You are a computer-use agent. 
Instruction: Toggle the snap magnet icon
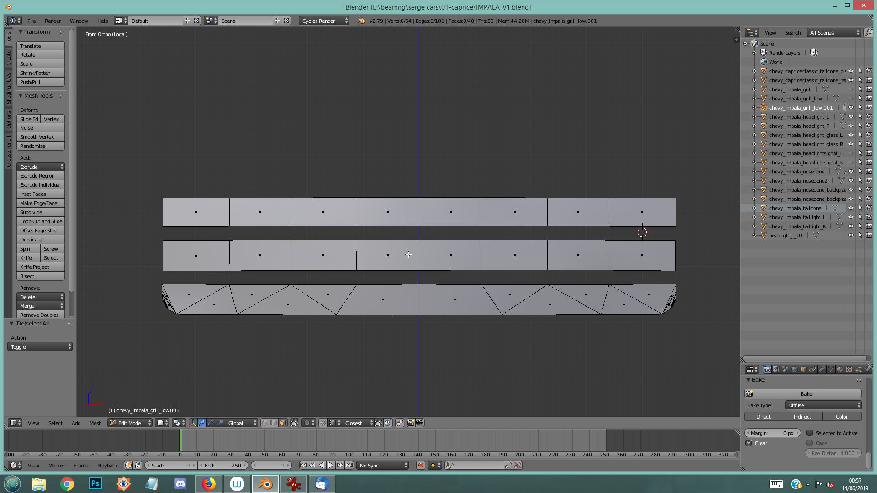coord(322,423)
